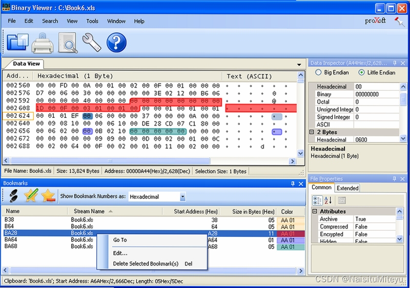
Task: Click the printer toolbar icon
Action: pyautogui.click(x=43, y=43)
